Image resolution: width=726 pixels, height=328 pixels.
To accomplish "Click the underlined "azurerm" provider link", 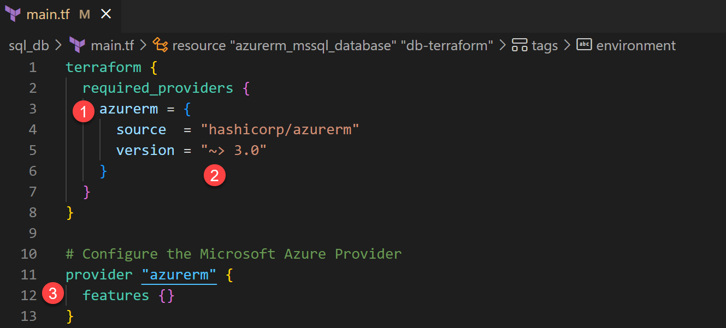I will click(179, 275).
